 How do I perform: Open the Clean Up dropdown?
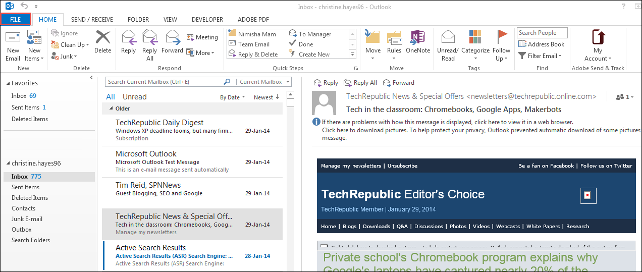click(x=70, y=45)
